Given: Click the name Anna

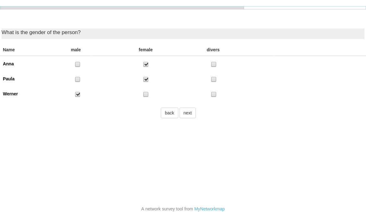Looking at the screenshot, I should click(8, 64).
